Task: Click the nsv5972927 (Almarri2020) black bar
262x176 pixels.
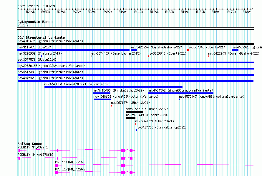Action: (x=134, y=112)
